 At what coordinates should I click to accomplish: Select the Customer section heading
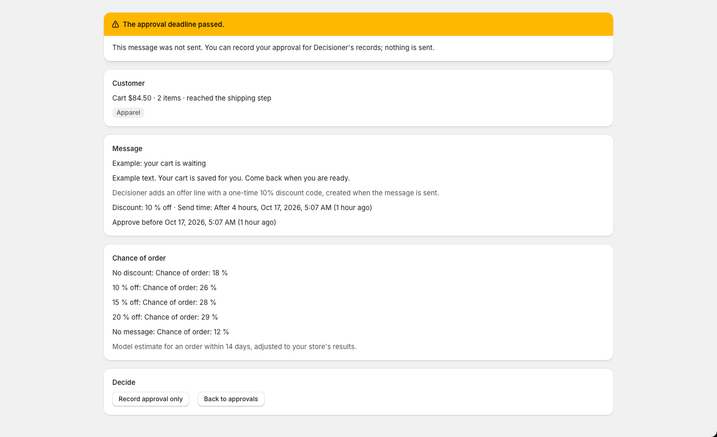129,83
